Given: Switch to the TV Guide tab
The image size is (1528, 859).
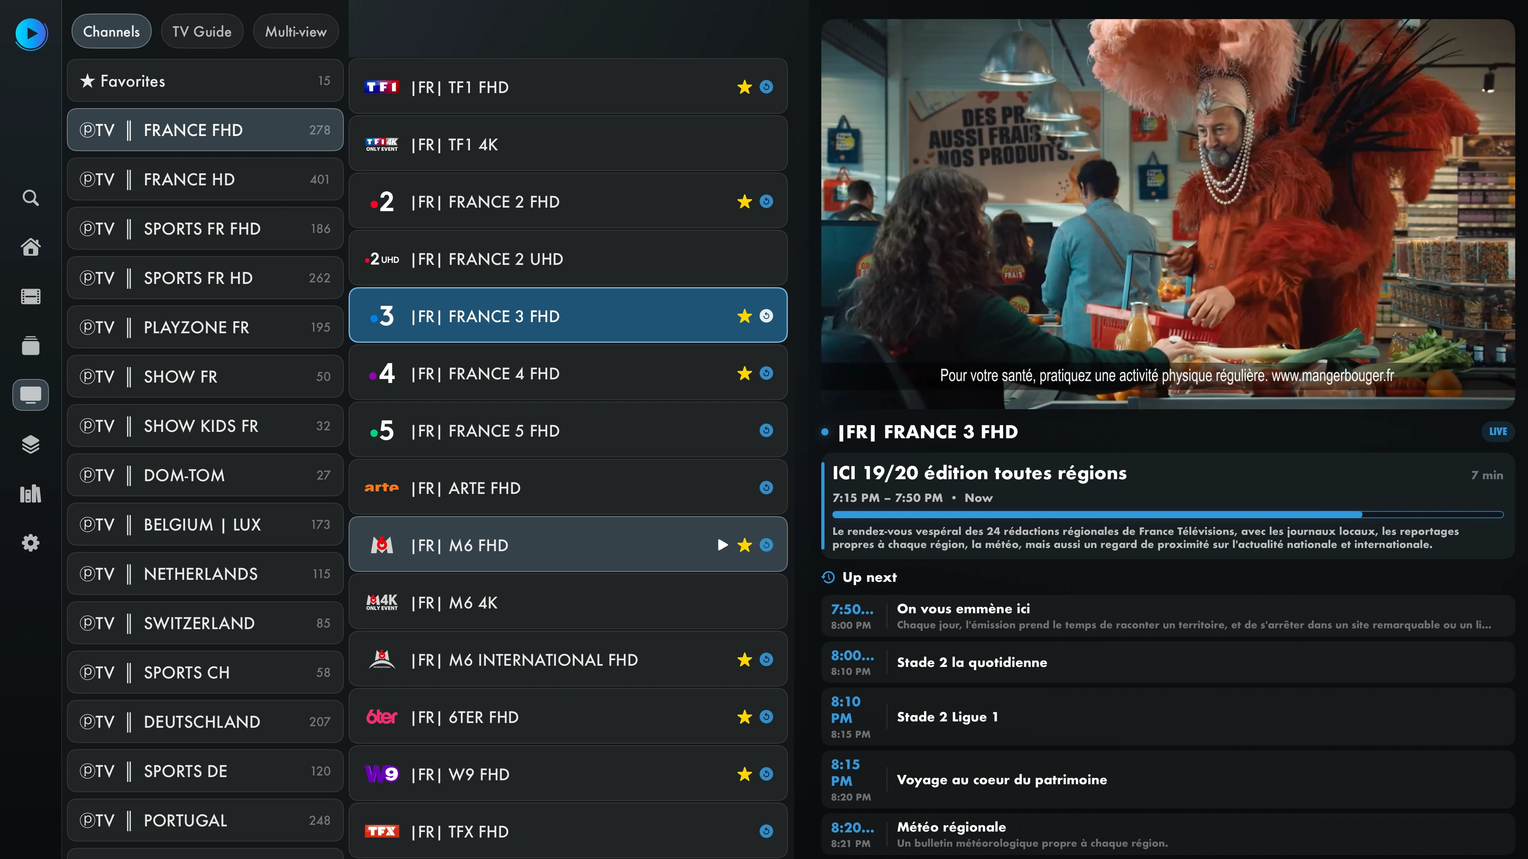Looking at the screenshot, I should [x=202, y=31].
